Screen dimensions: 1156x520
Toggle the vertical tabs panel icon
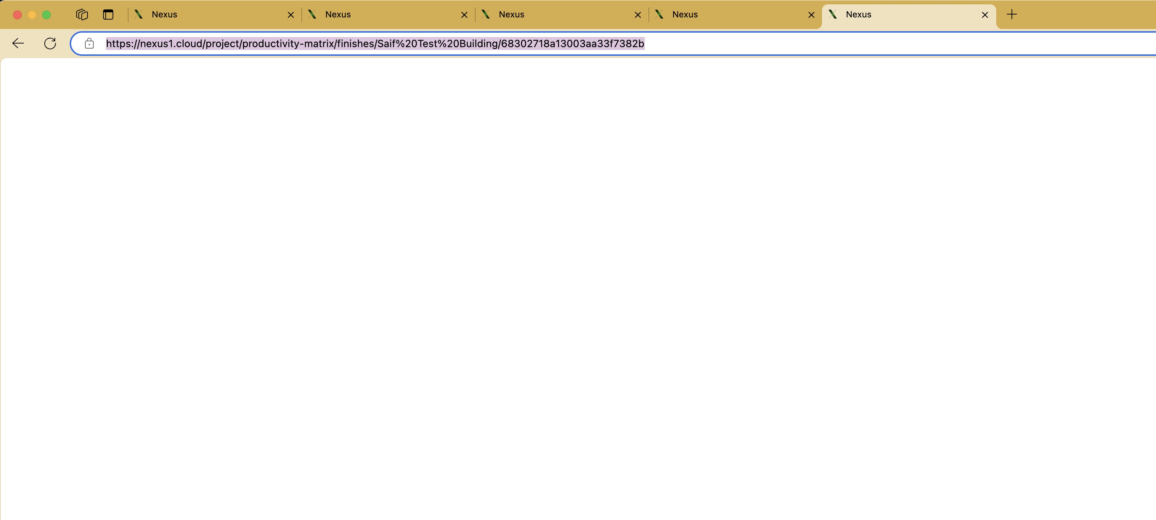tap(108, 15)
